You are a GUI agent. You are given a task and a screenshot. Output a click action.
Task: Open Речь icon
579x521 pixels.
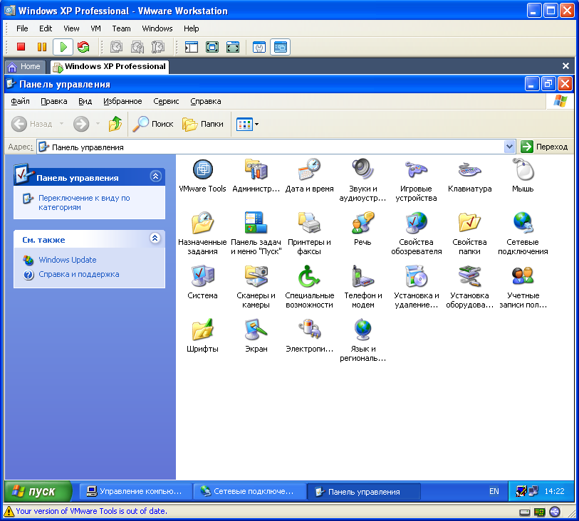(x=362, y=228)
